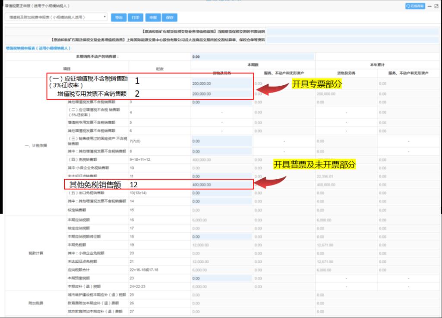Image resolution: width=442 pixels, height=318 pixels.
Task: Click the 打印 print button
Action: tap(136, 18)
